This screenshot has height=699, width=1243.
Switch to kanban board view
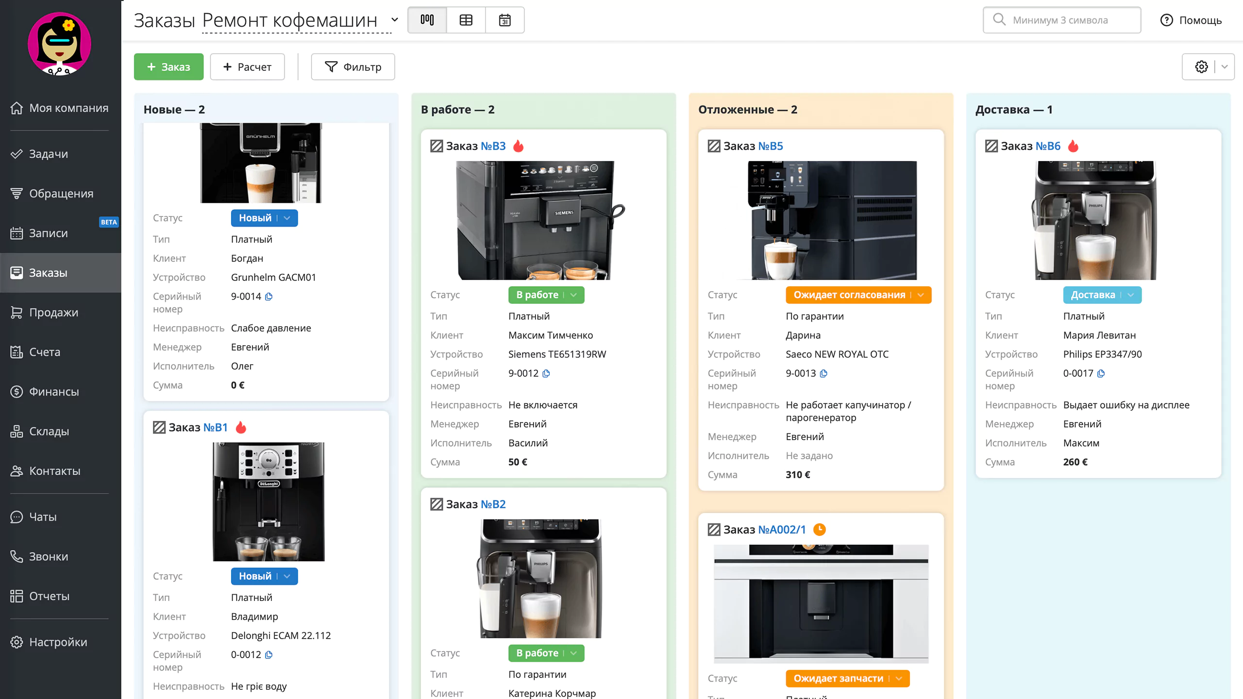(x=427, y=20)
